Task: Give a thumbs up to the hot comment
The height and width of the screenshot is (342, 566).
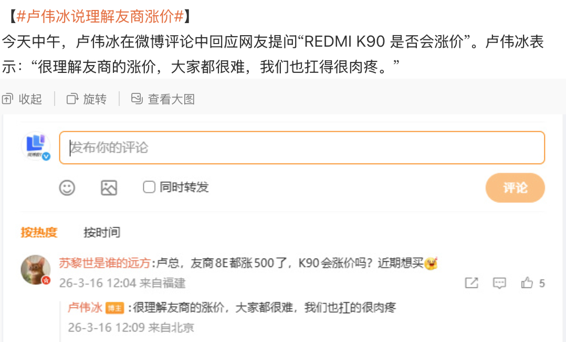Action: pyautogui.click(x=526, y=283)
